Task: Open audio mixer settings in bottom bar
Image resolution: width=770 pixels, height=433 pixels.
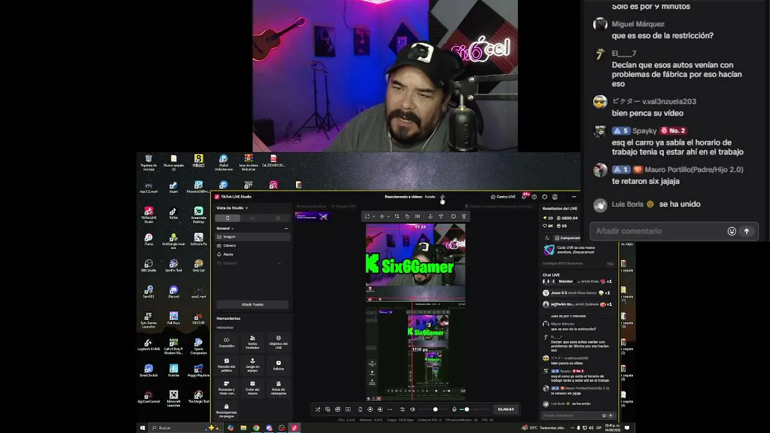Action: pos(402,410)
